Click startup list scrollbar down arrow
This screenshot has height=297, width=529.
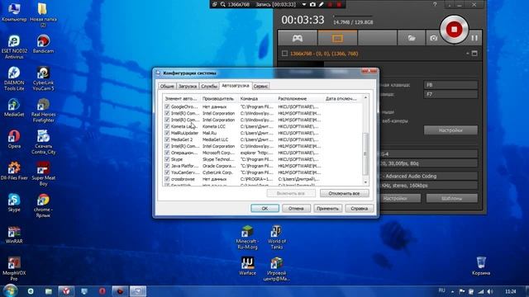click(x=365, y=182)
